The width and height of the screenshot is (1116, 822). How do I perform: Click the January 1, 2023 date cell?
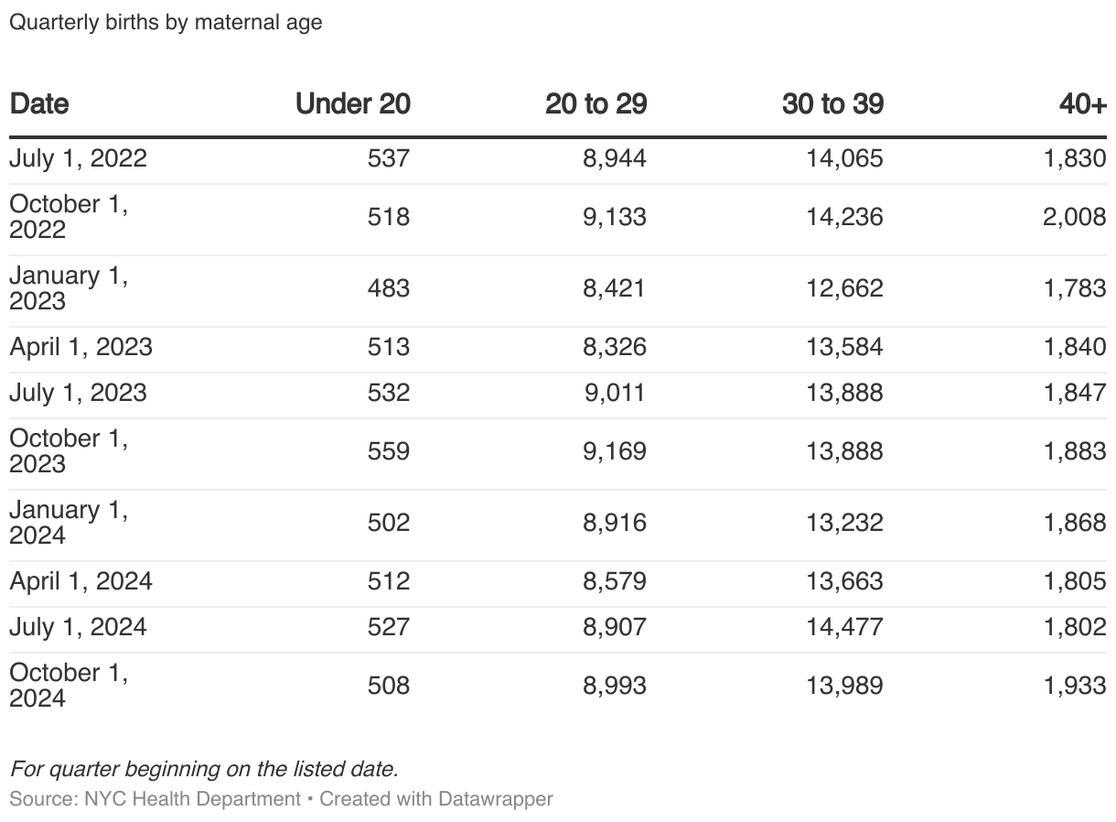pyautogui.click(x=69, y=288)
